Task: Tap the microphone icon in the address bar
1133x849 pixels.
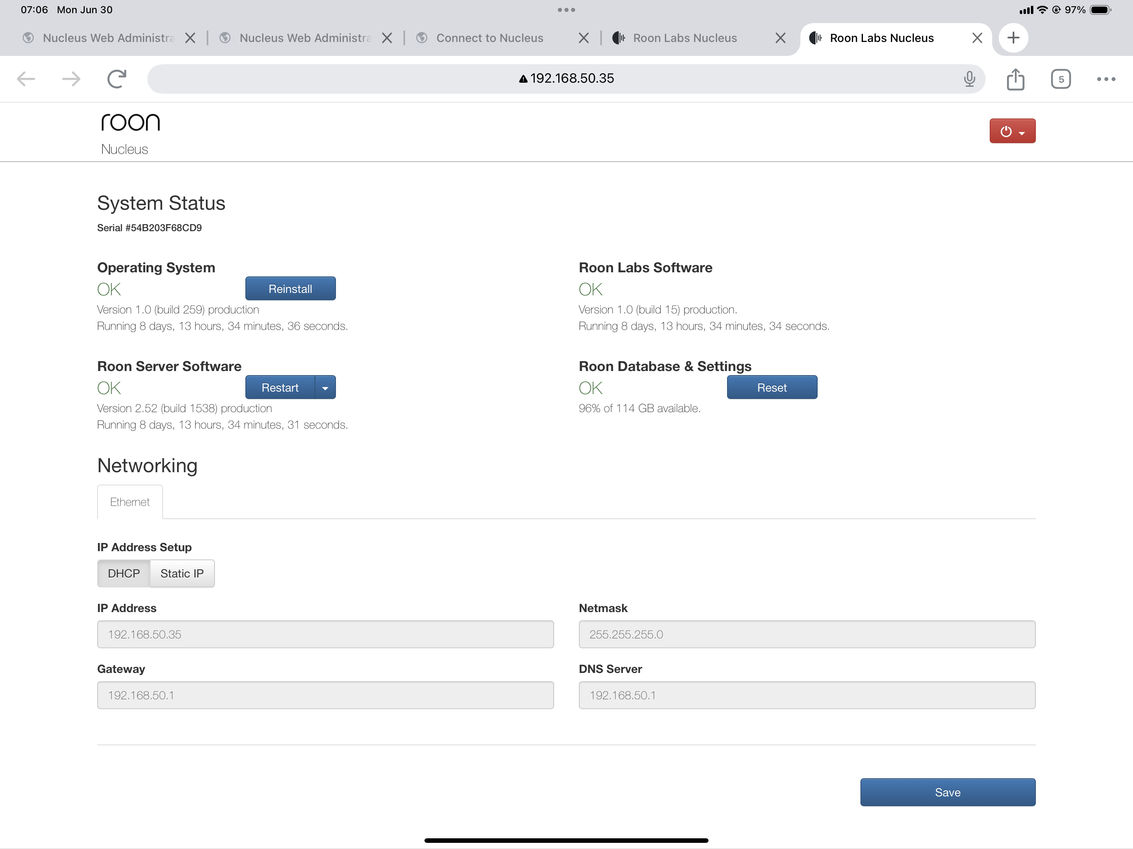Action: [x=969, y=79]
